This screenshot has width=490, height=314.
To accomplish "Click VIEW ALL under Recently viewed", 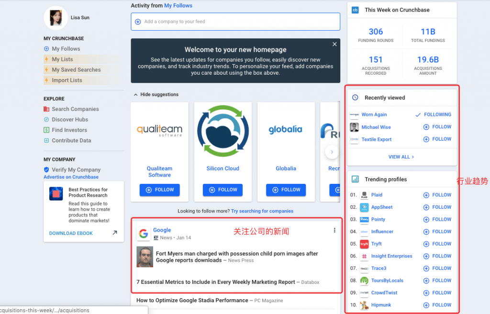I will [x=402, y=157].
